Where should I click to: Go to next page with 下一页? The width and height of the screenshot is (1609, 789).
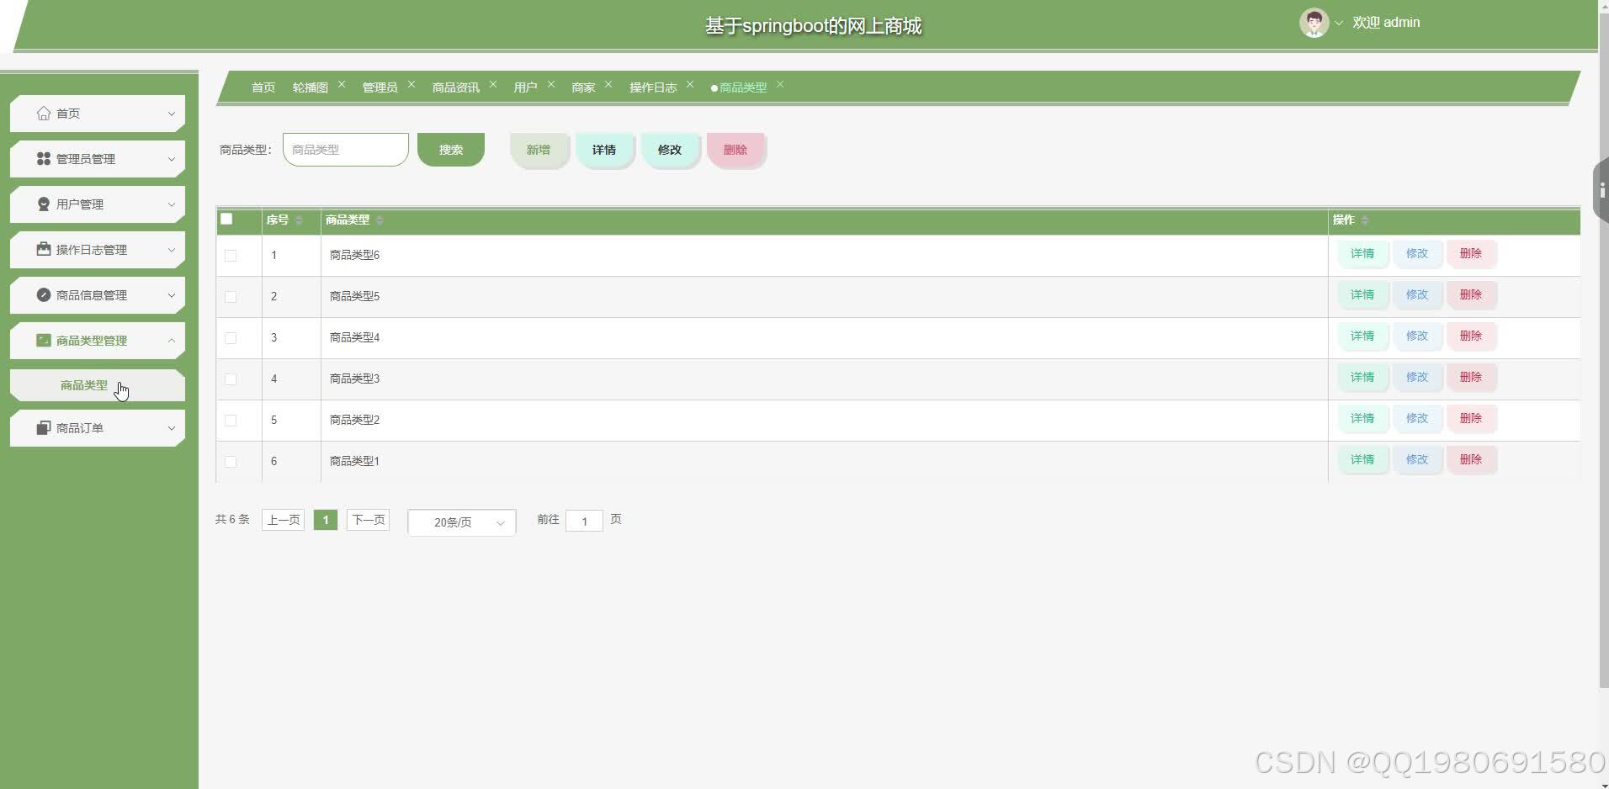[369, 520]
